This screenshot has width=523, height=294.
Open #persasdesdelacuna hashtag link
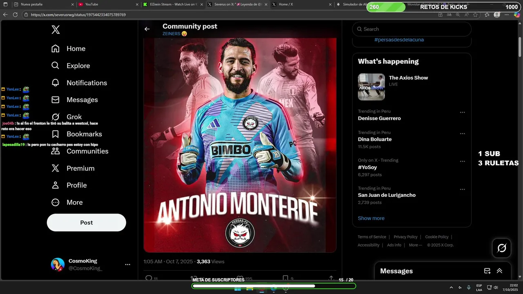tap(399, 40)
